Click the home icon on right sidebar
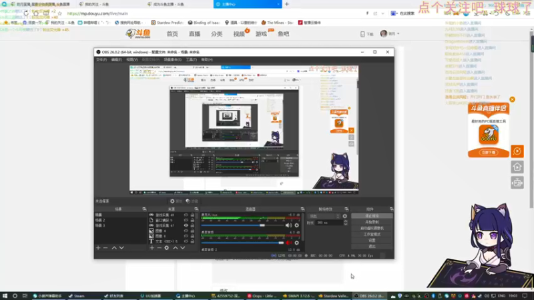This screenshot has width=534, height=300. (517, 167)
